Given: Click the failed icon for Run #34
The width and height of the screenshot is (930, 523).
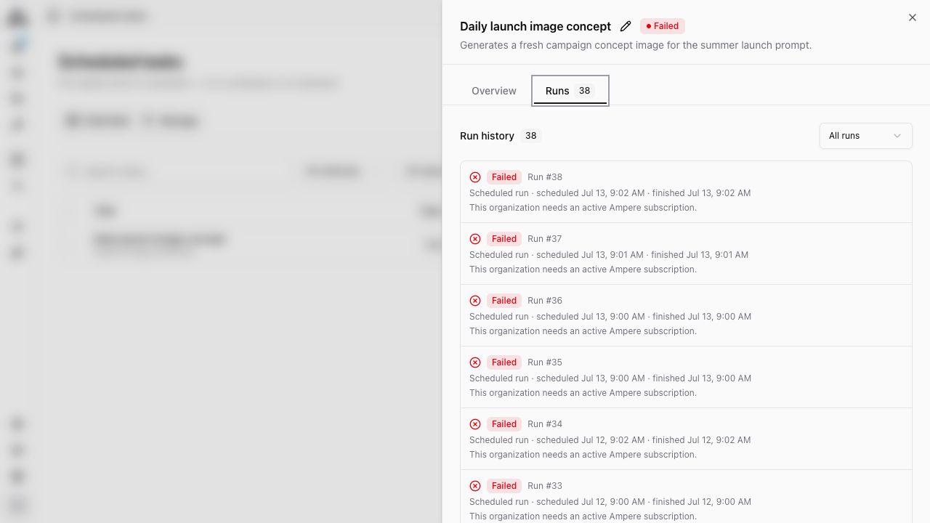Looking at the screenshot, I should coord(475,424).
